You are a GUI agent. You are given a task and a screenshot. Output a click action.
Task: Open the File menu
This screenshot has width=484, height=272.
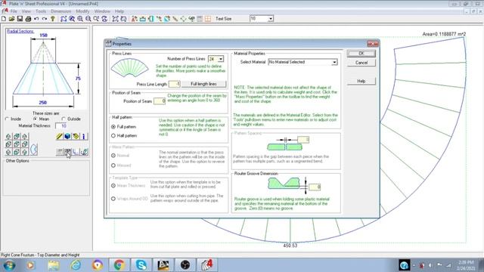pyautogui.click(x=14, y=11)
